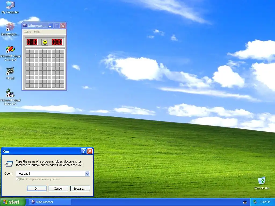Select Microsoft Visual C++ 6.0 shortcut
Image resolution: width=275 pixels, height=206 pixels.
tap(10, 54)
